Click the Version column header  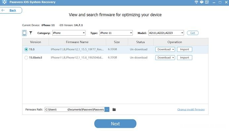coord(35,42)
